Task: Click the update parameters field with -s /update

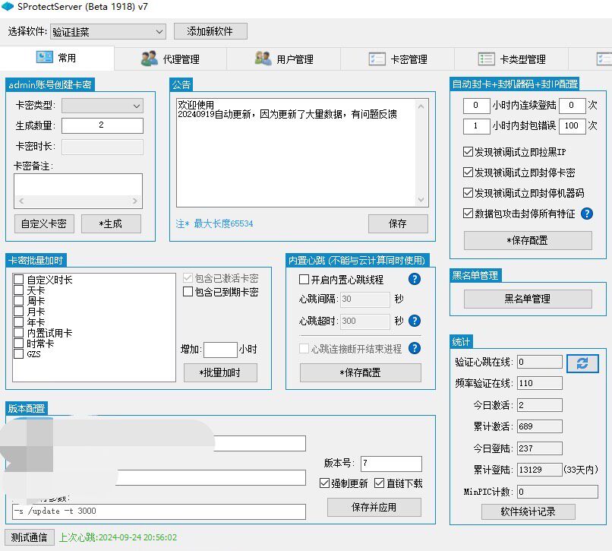Action: coord(159,511)
